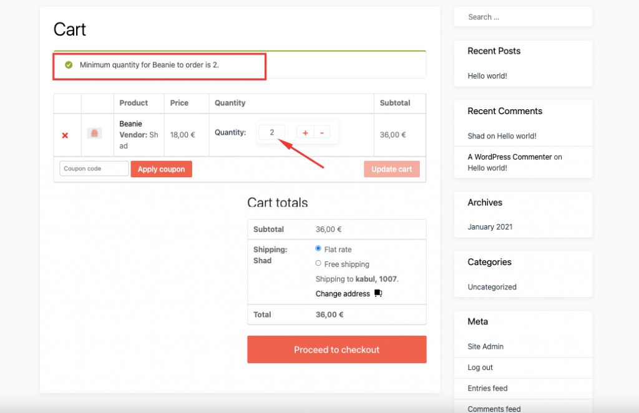Click the Minimum quantity for Beanie notice text
Image resolution: width=639 pixels, height=413 pixels.
click(x=149, y=65)
